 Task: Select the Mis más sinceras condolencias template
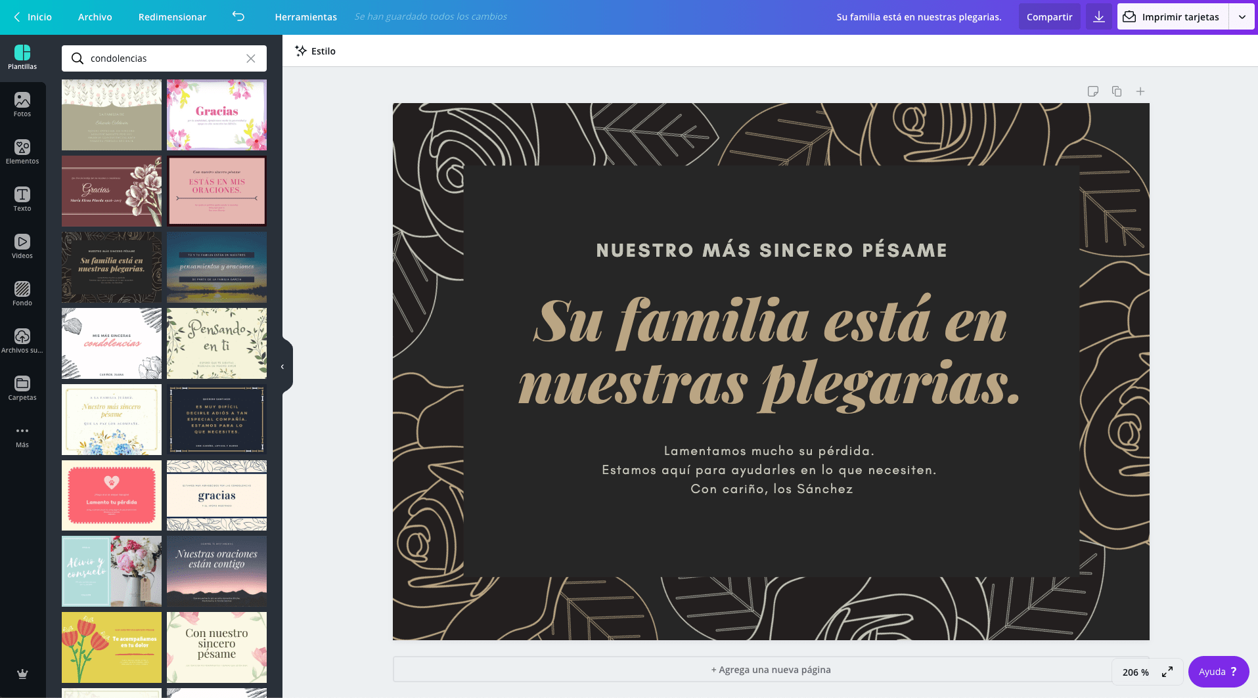112,343
